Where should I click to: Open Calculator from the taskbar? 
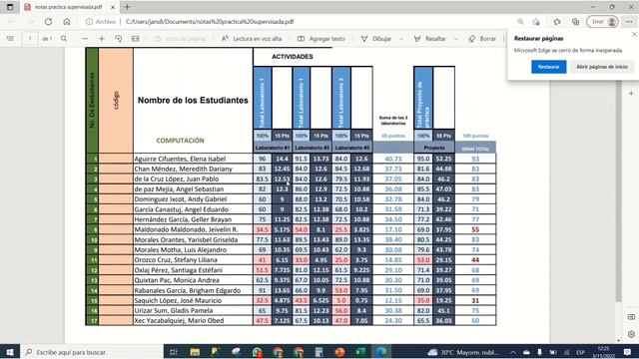coord(319,352)
